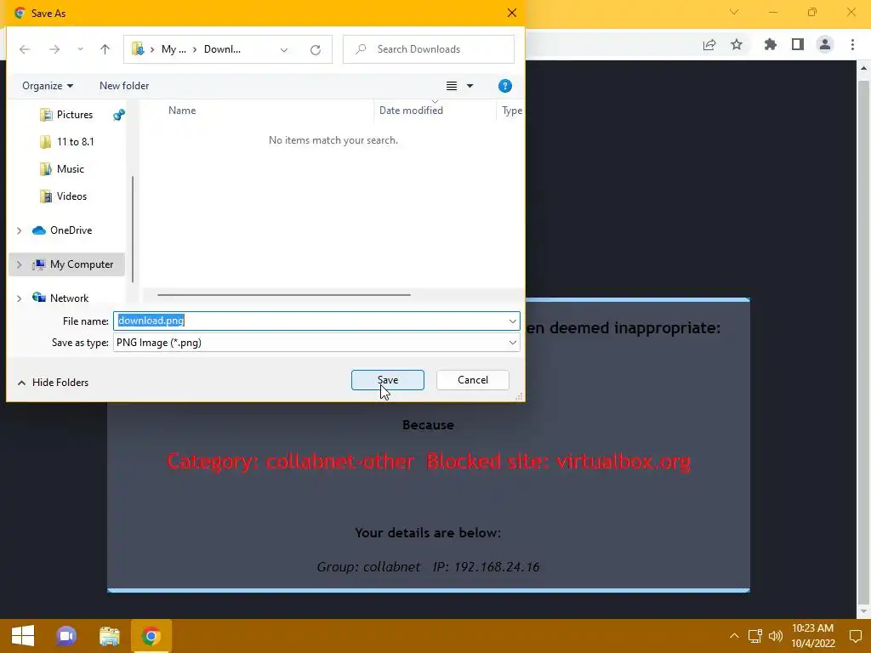The image size is (871, 653).
Task: Click the Cancel button
Action: coord(473,380)
